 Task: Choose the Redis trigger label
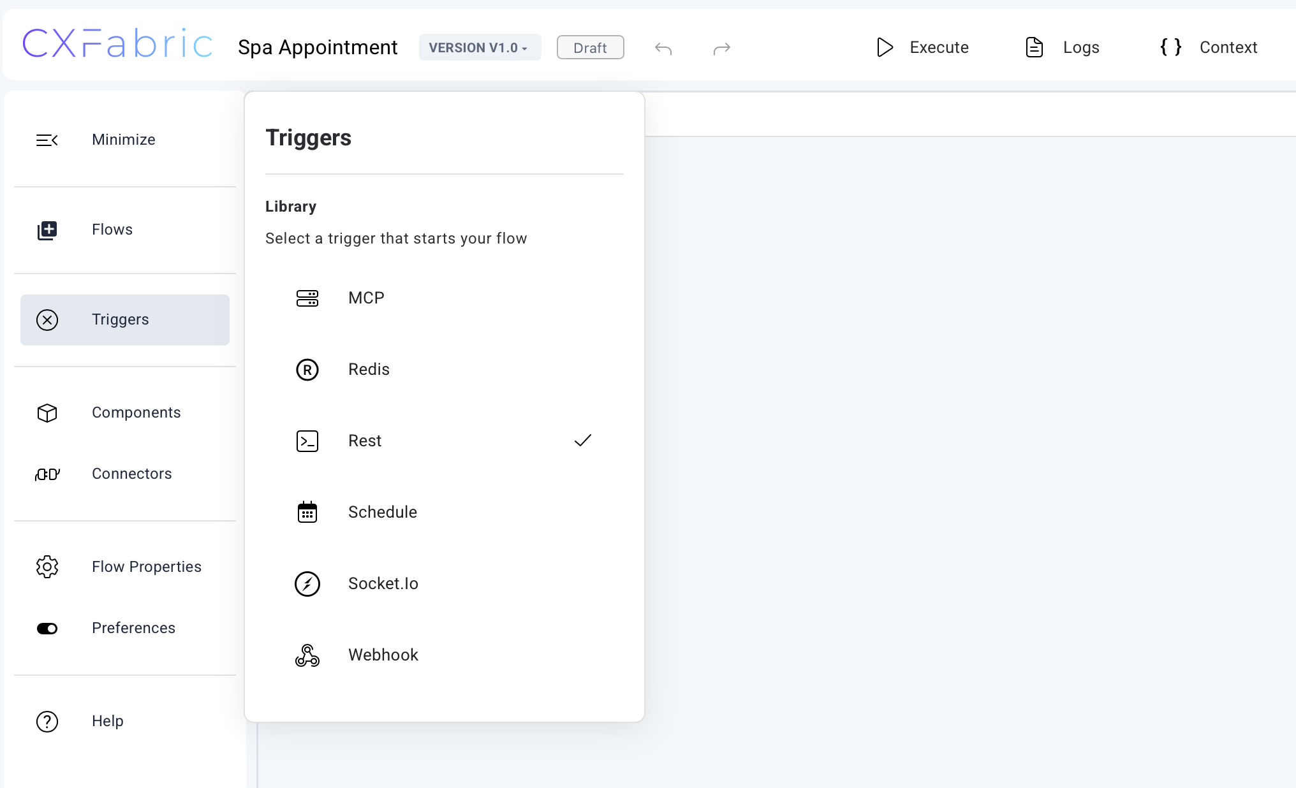[369, 369]
